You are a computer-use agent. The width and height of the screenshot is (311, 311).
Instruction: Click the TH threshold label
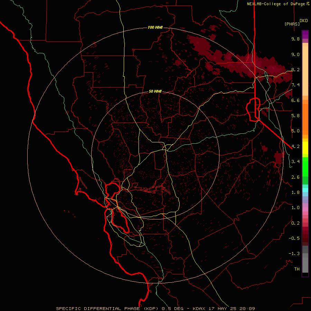coord(297,269)
